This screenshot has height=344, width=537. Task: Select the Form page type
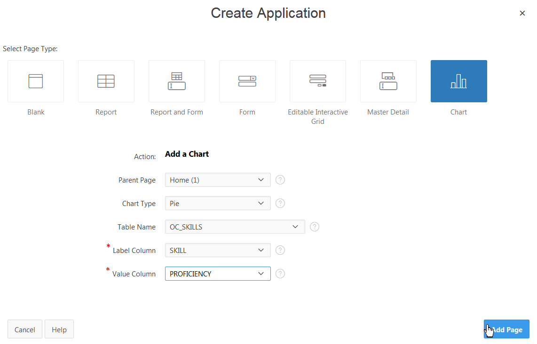pyautogui.click(x=247, y=81)
